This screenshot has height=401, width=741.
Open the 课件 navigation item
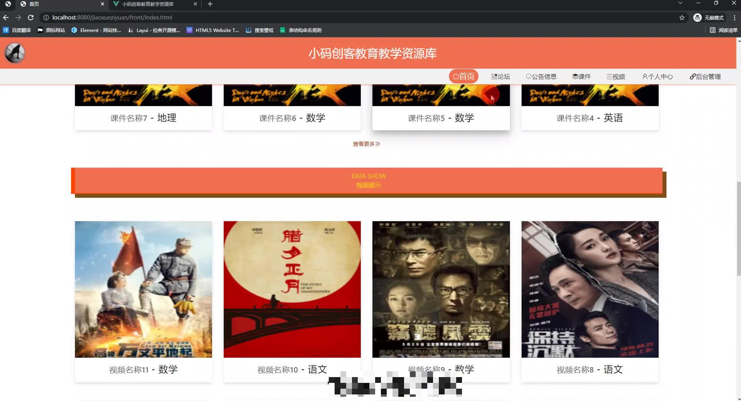tap(582, 77)
